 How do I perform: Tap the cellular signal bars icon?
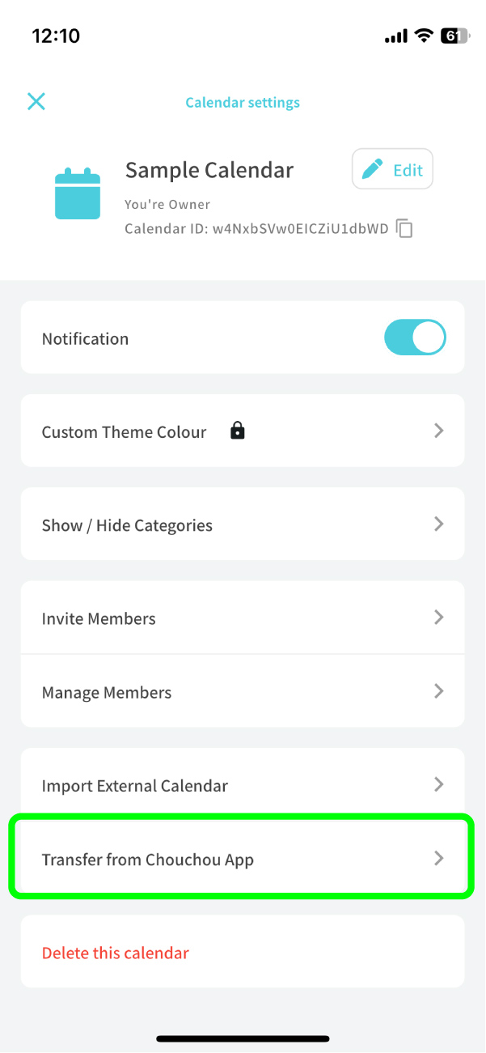tap(396, 36)
